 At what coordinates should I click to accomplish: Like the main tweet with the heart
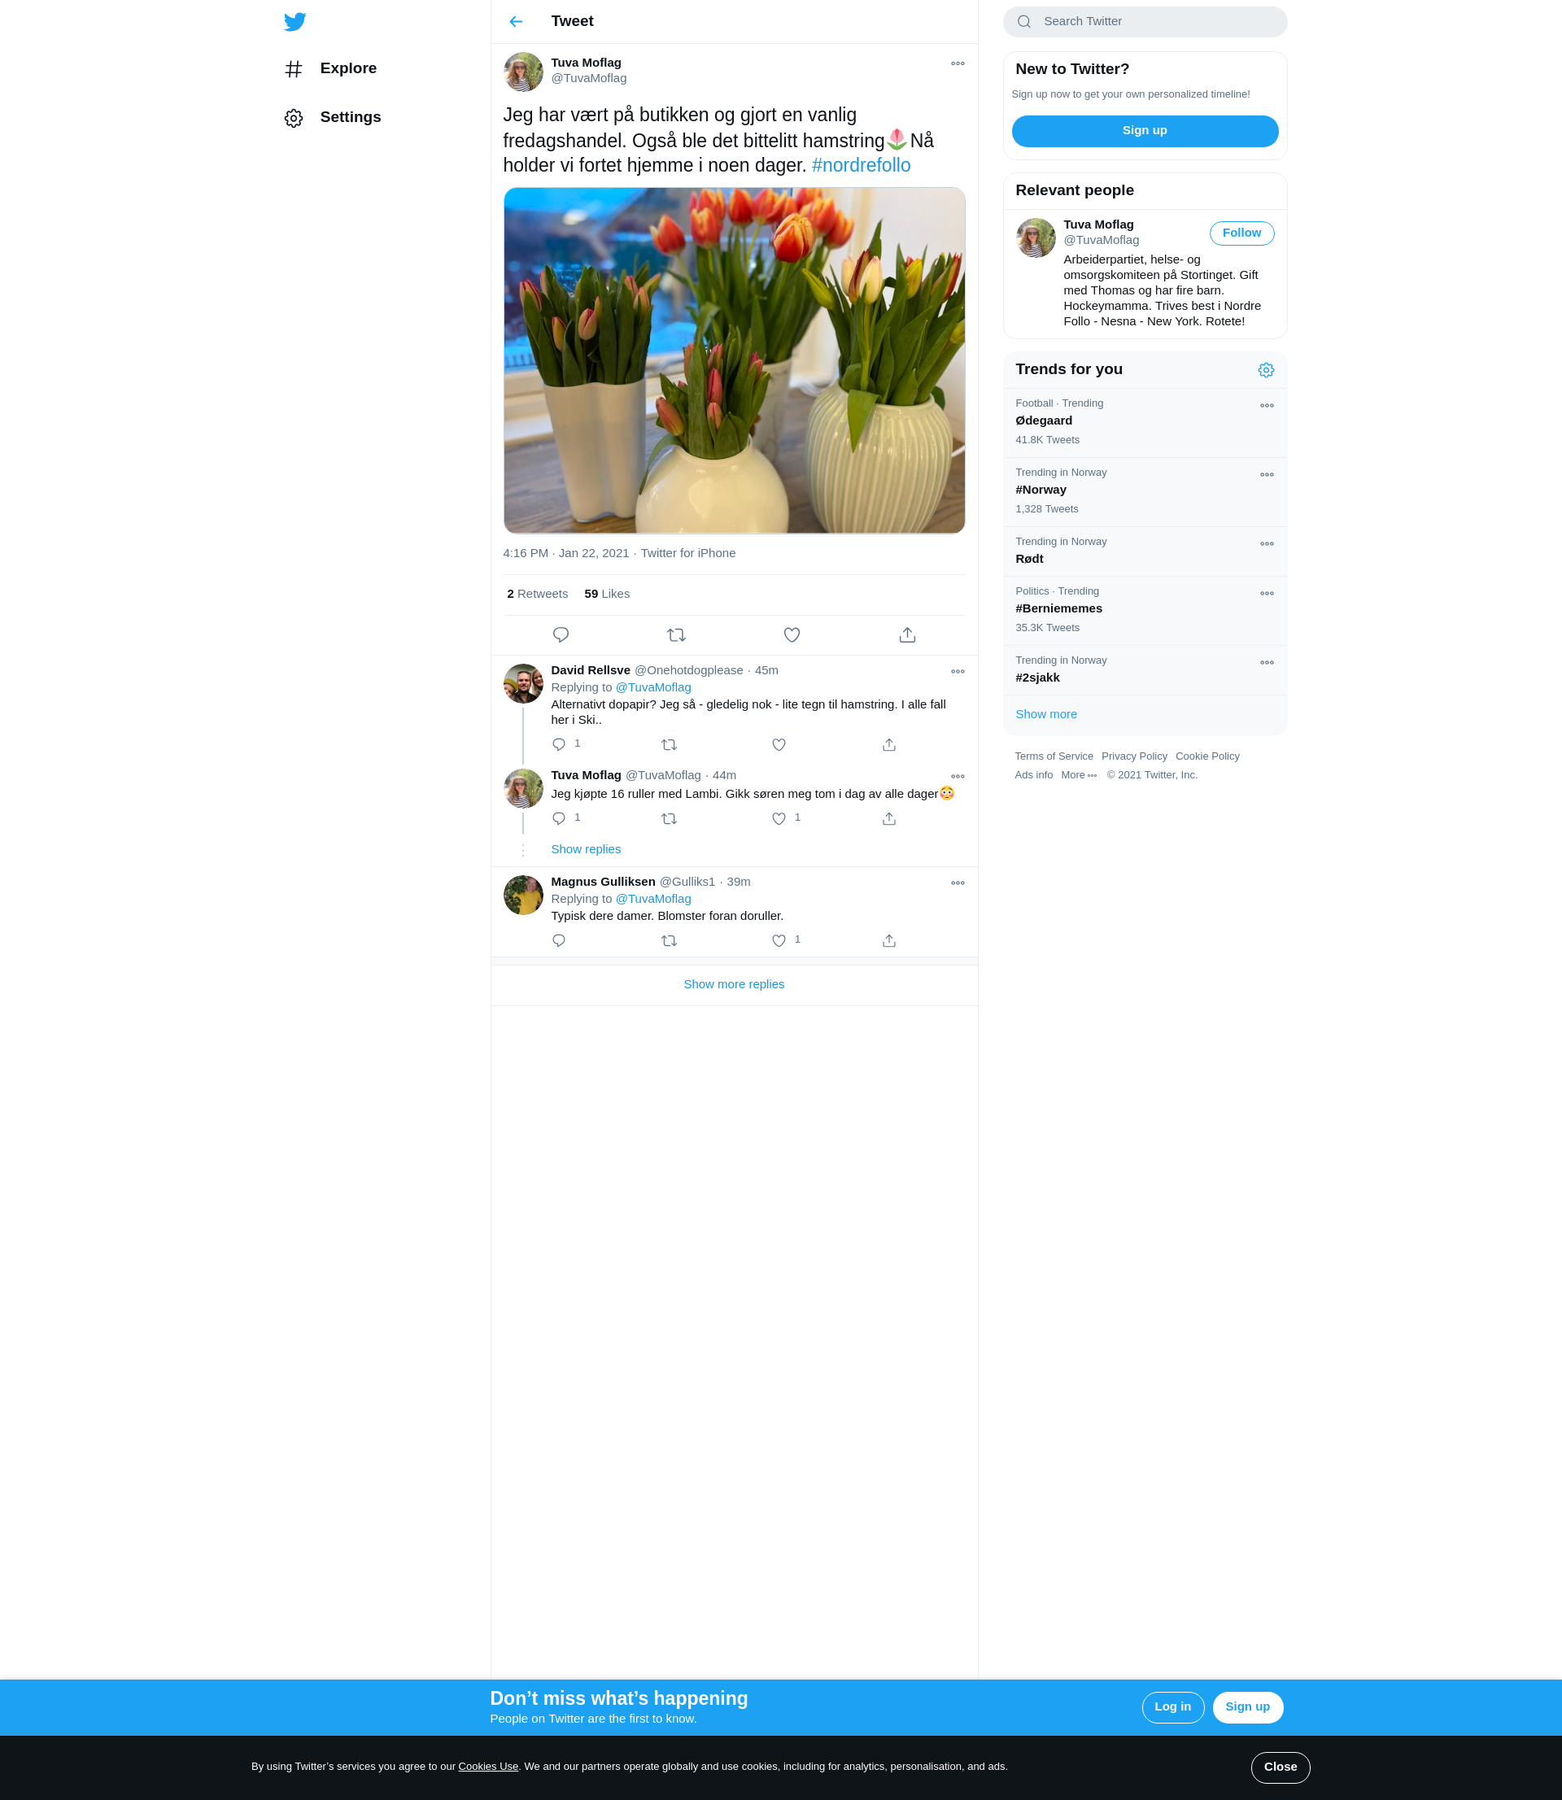coord(792,635)
